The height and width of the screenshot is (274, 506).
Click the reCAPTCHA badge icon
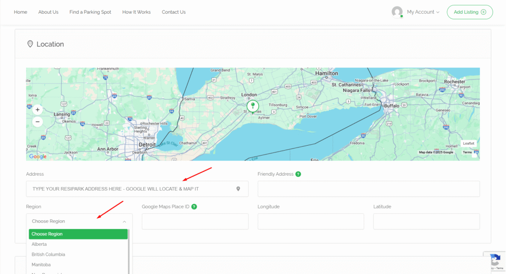[496, 261]
